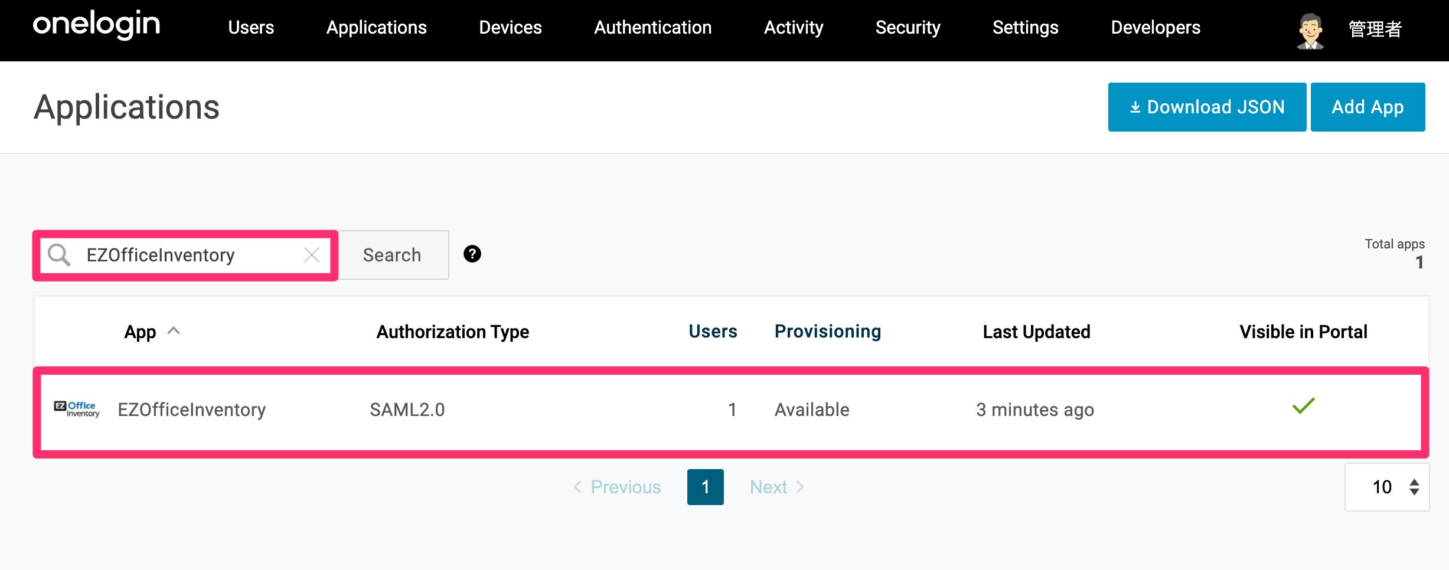Click the Add App button
The image size is (1449, 570).
[x=1368, y=107]
